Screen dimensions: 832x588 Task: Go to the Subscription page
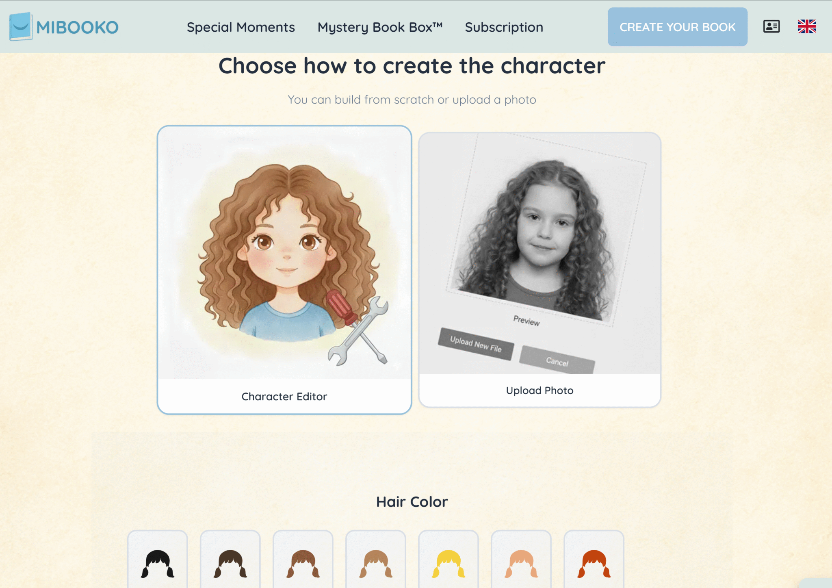click(504, 27)
